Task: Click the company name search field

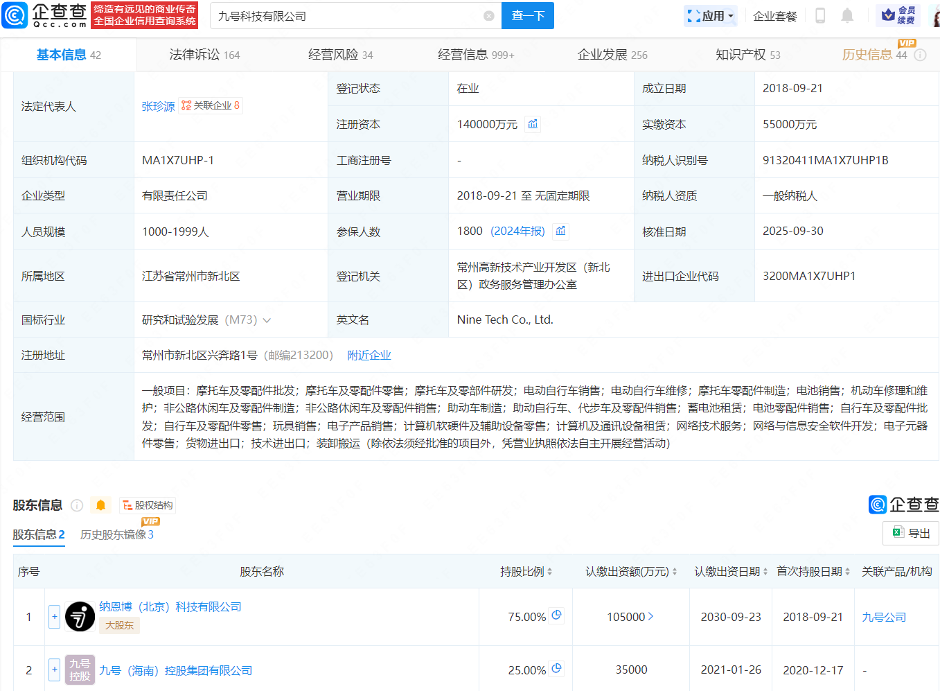Action: (346, 16)
